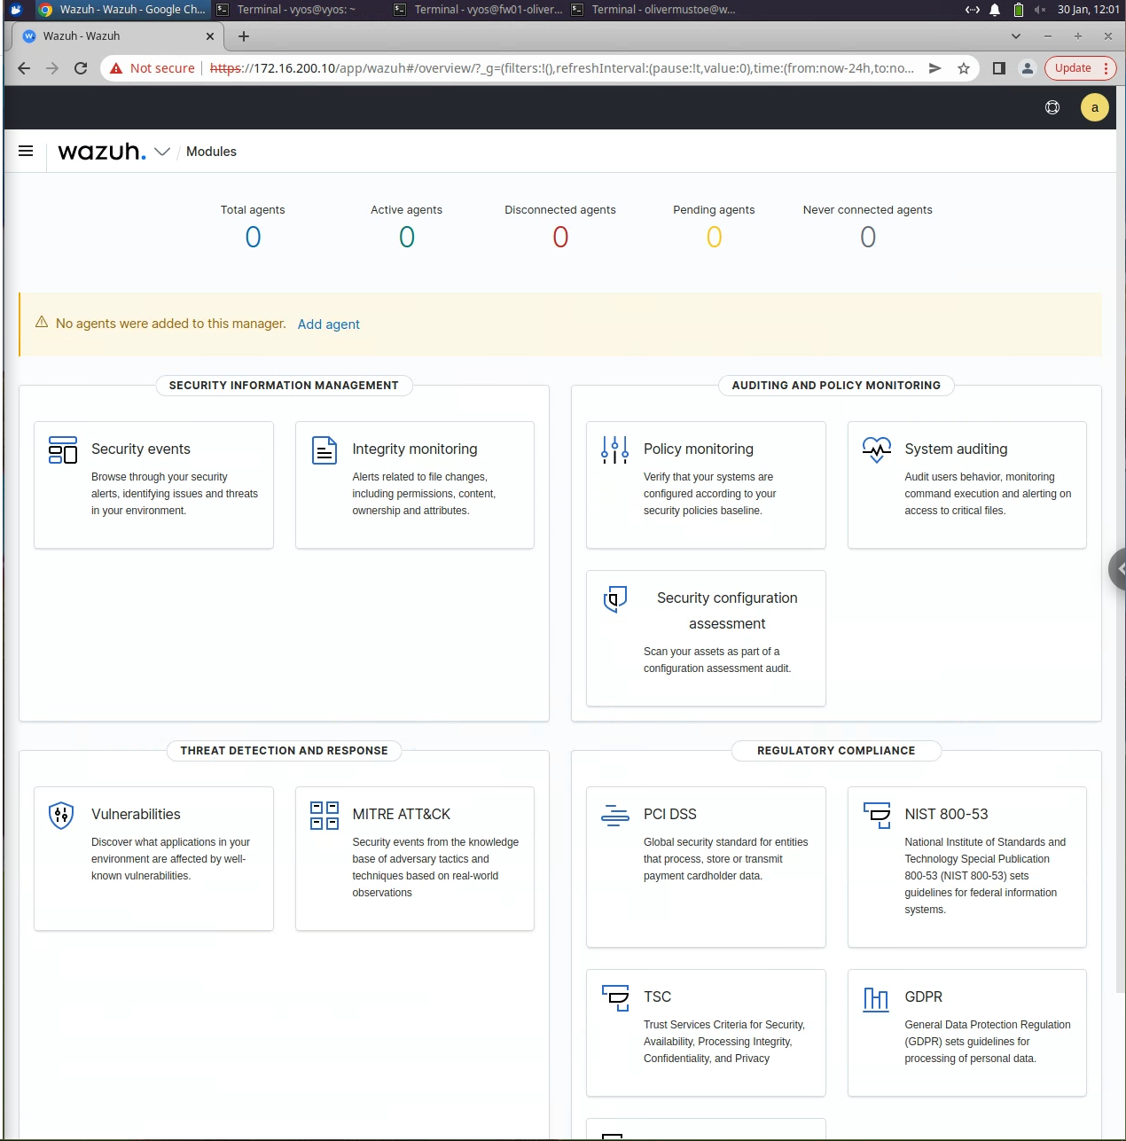This screenshot has width=1126, height=1141.
Task: Click the SECURITY INFORMATION MANAGEMENT heading
Action: 284,386
